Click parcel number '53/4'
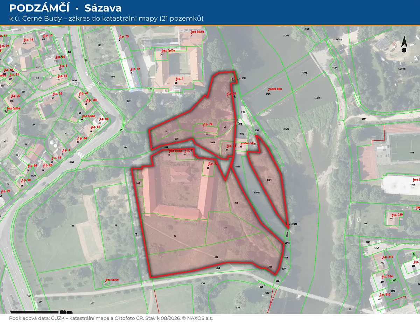 pos(238,308)
